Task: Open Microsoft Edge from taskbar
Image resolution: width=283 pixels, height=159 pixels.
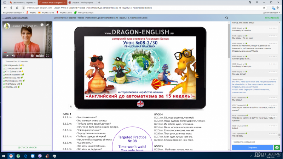Action: pyautogui.click(x=25, y=156)
